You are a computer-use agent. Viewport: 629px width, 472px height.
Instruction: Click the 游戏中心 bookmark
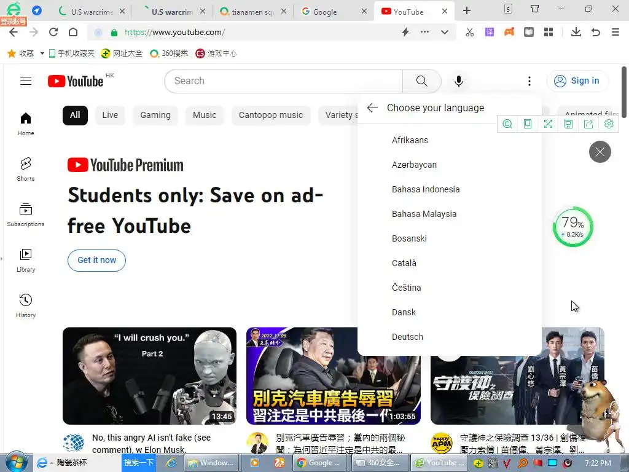click(x=216, y=53)
